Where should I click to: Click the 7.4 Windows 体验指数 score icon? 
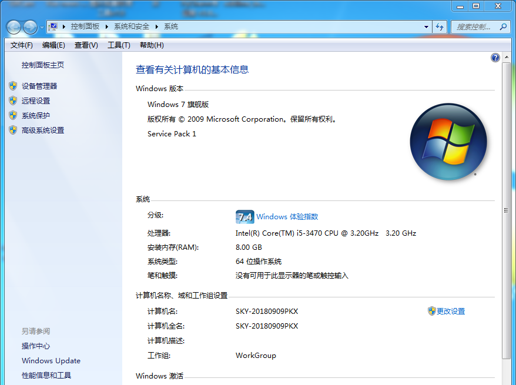[245, 216]
